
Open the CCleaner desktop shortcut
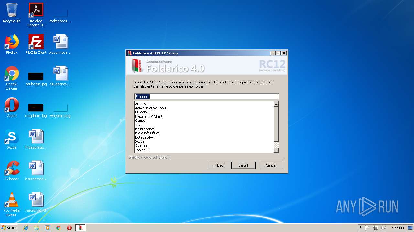click(x=12, y=171)
